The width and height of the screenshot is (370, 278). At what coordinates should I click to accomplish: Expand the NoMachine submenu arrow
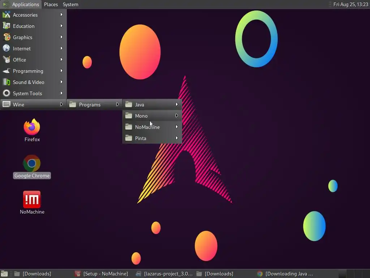pyautogui.click(x=176, y=127)
